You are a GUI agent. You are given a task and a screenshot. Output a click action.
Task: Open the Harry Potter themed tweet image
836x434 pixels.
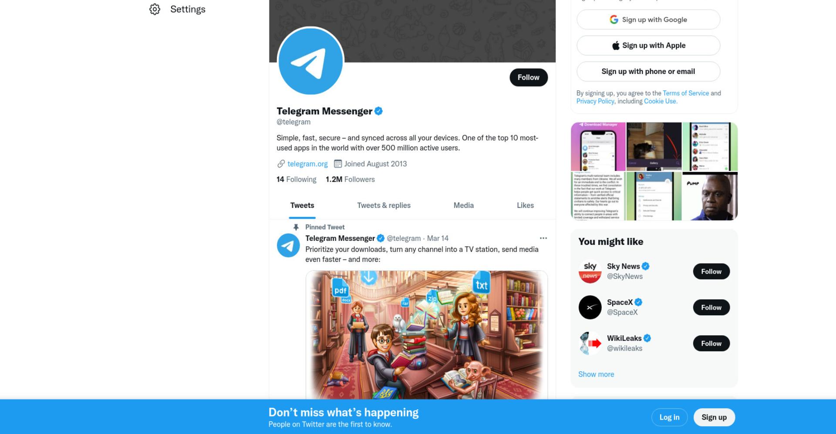click(427, 335)
